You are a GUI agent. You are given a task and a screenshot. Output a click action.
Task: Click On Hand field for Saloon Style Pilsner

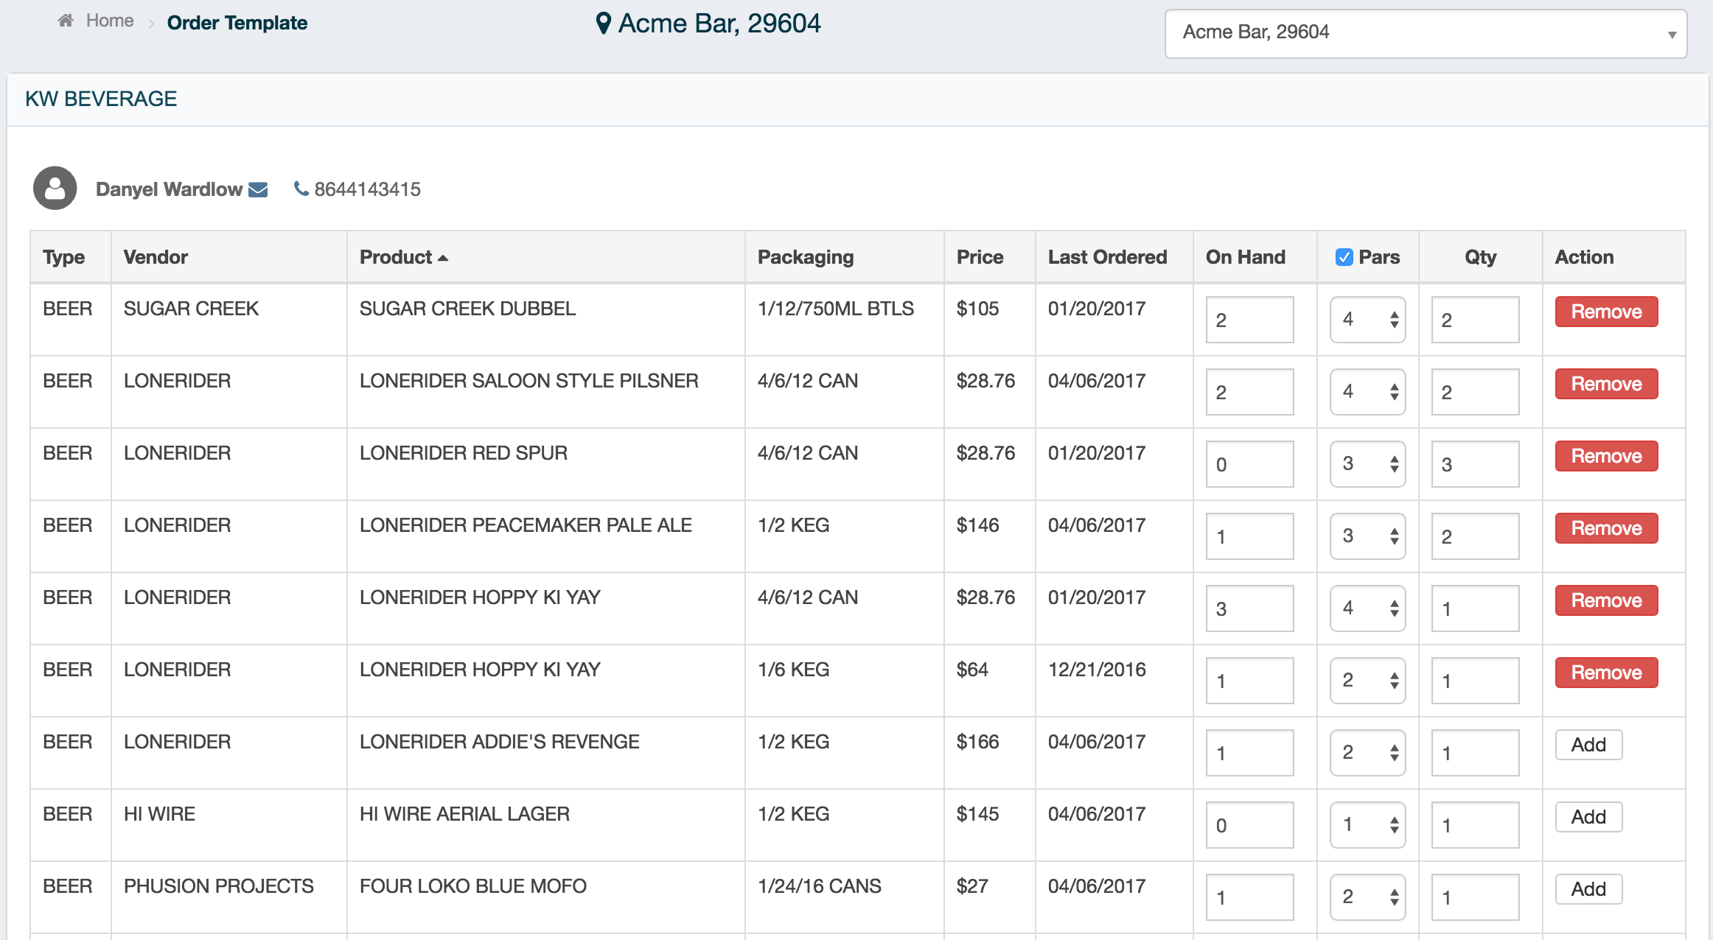(x=1249, y=392)
